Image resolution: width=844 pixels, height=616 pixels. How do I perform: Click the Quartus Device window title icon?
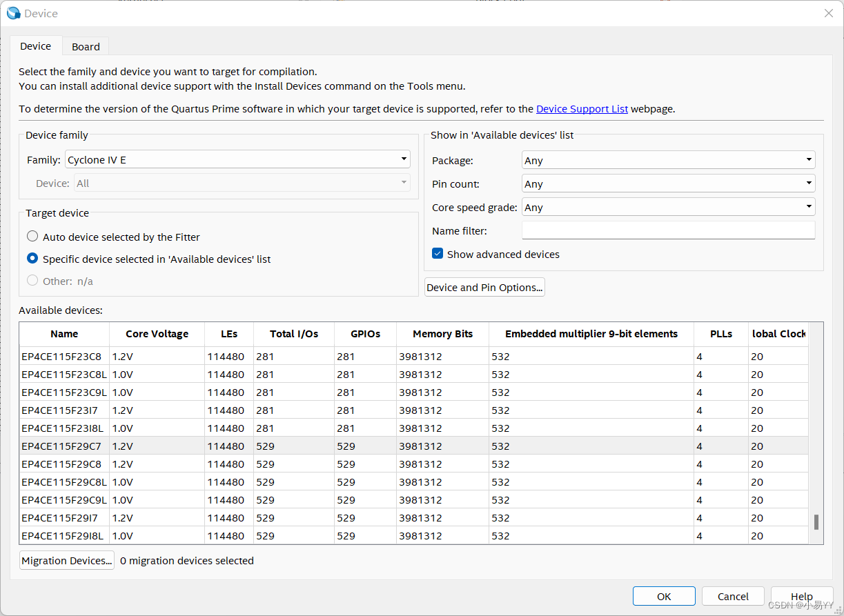(13, 13)
